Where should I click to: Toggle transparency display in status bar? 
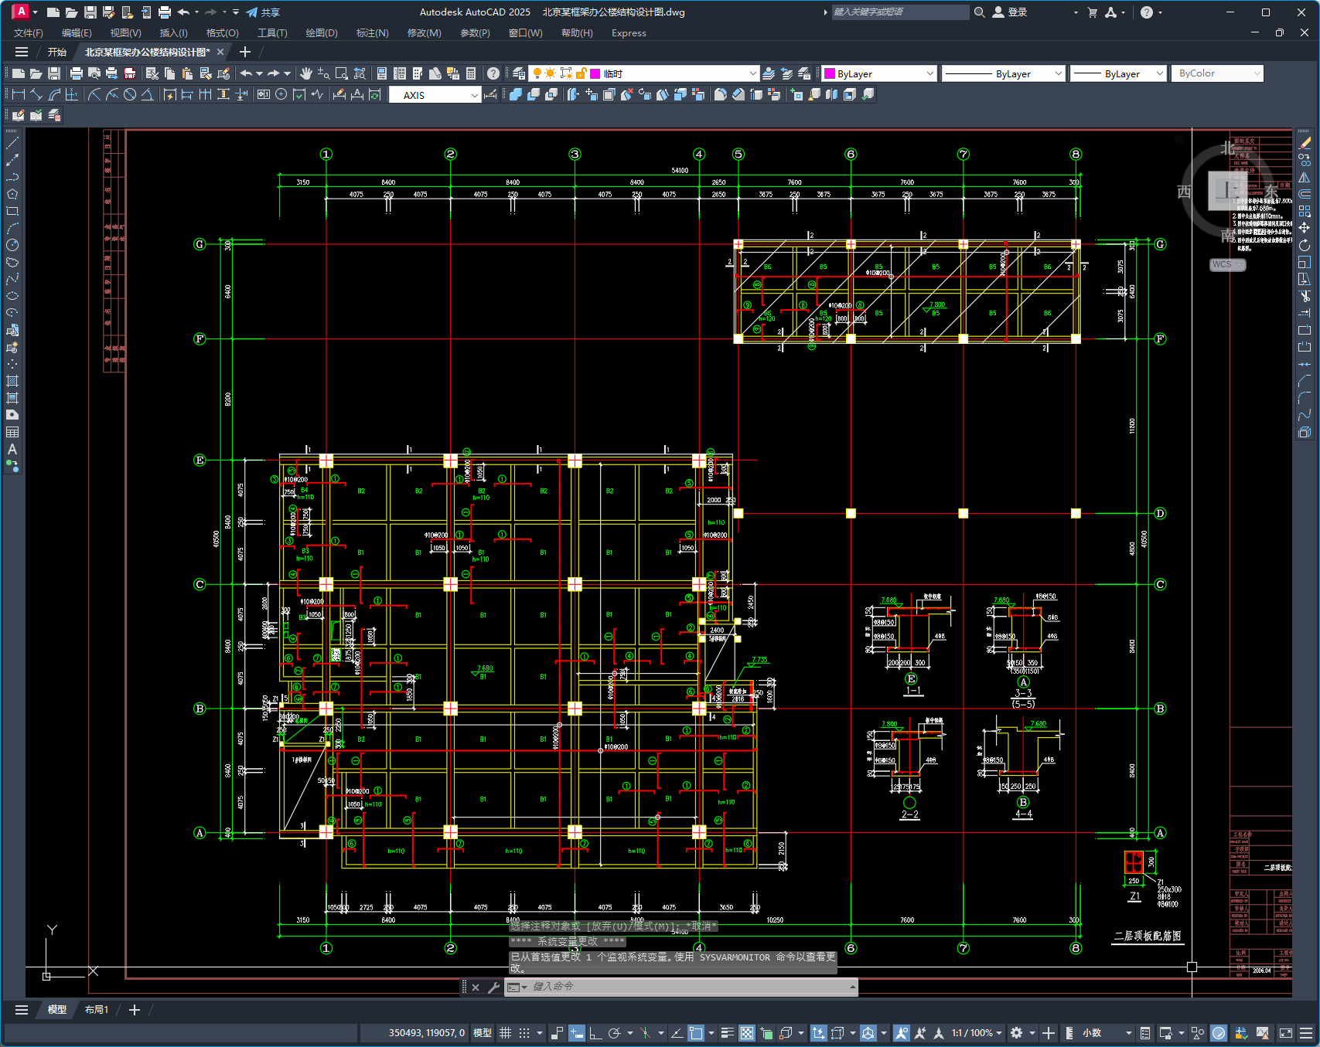pyautogui.click(x=747, y=1033)
